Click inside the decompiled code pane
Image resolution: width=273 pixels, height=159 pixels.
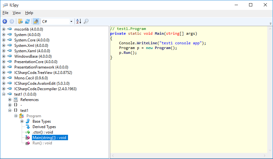click(x=188, y=105)
